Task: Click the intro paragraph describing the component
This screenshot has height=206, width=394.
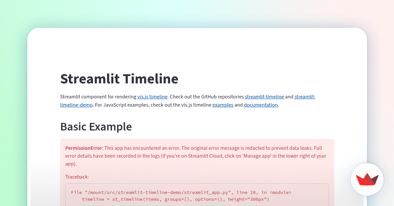Action: [187, 101]
